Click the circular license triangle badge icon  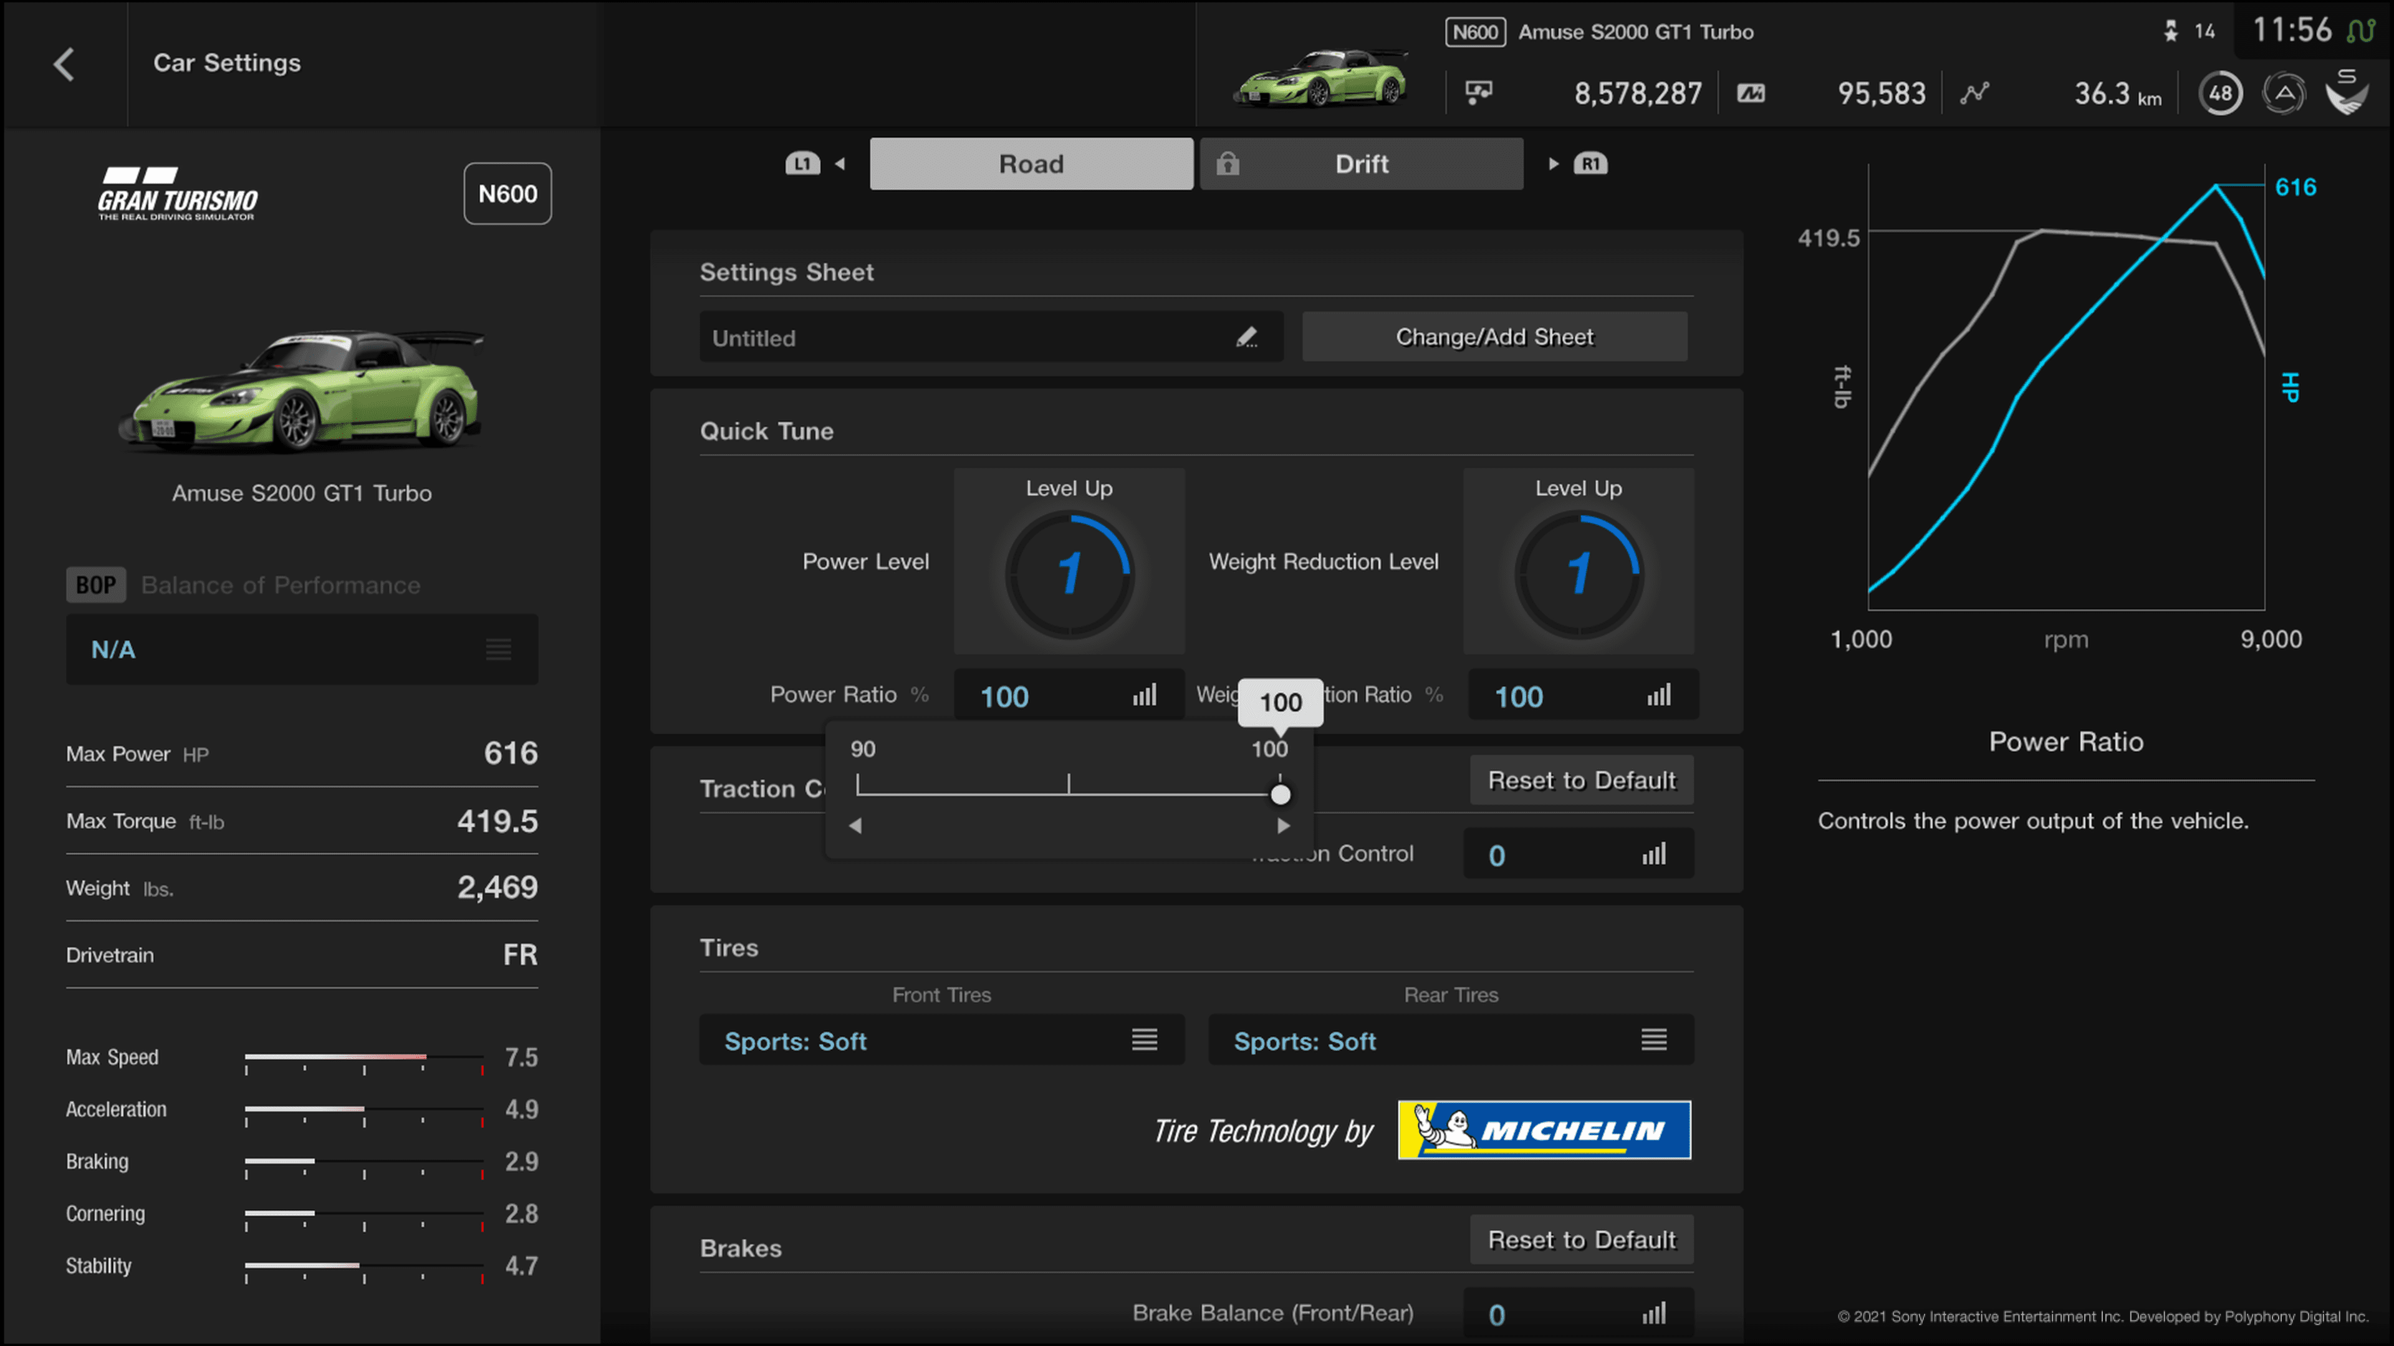point(2284,93)
